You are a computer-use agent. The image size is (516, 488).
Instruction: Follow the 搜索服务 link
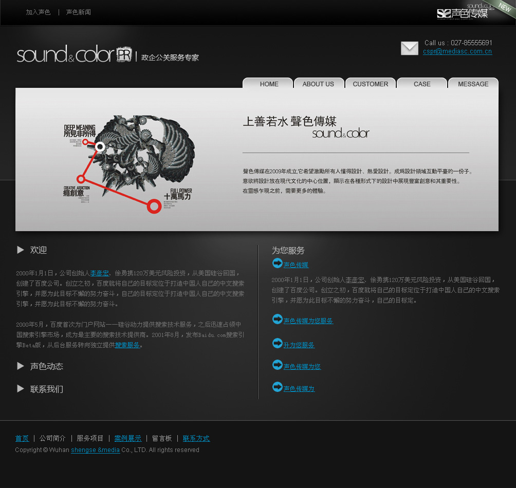click(127, 345)
